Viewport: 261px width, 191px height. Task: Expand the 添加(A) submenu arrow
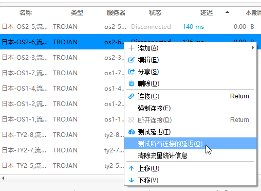tap(253, 48)
